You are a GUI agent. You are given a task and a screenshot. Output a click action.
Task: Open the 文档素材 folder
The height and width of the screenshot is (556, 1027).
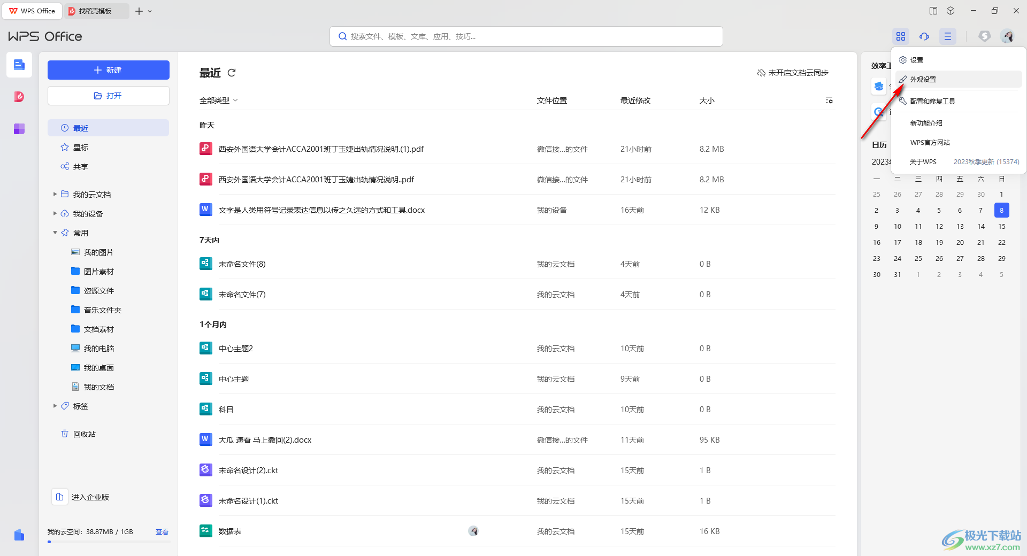93,329
